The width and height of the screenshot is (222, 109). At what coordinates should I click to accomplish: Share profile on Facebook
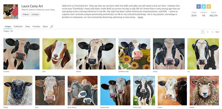[x=199, y=7]
